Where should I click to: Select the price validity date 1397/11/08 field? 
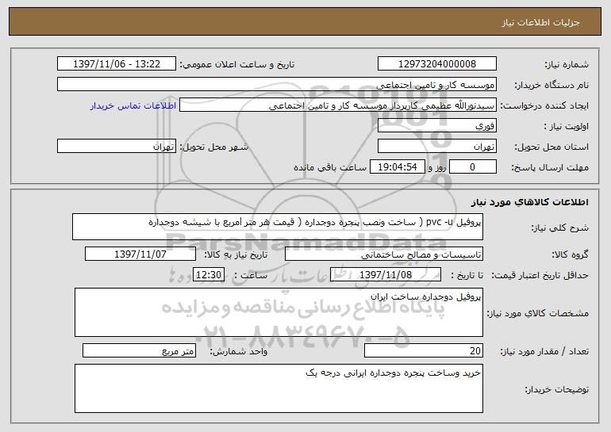(x=386, y=275)
